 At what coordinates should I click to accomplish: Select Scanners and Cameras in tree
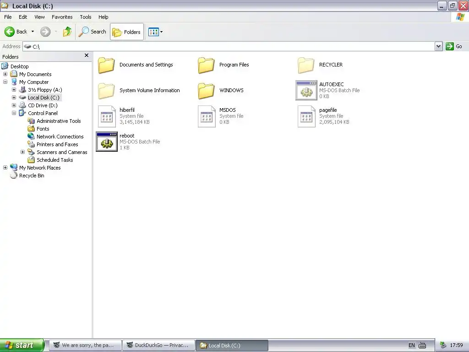point(62,152)
